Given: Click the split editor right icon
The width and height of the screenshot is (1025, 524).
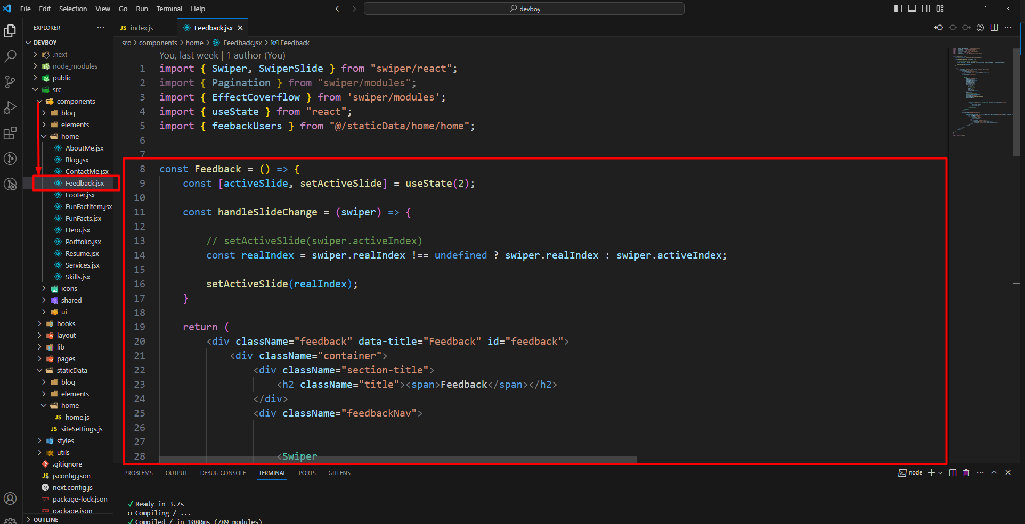Looking at the screenshot, I should 994,28.
